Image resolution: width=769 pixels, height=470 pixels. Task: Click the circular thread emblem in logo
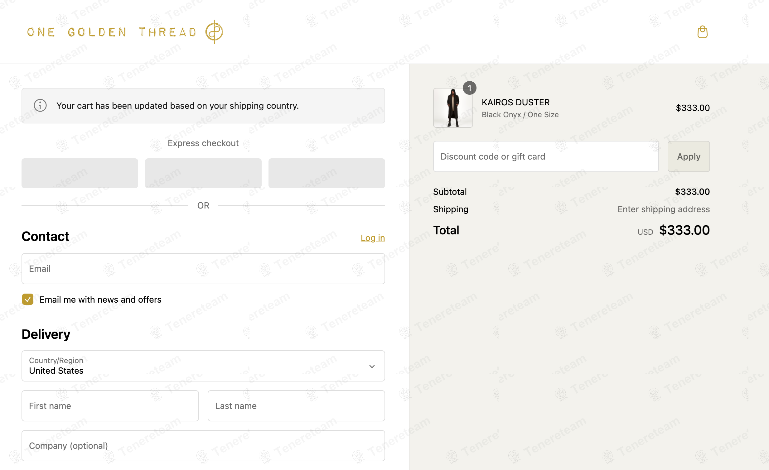pyautogui.click(x=214, y=32)
